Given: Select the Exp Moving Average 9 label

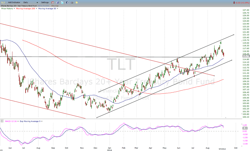Looking at the screenshot, I should click(x=30, y=121).
